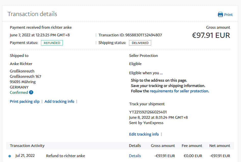Click the Net amount column header
The height and width of the screenshot is (162, 241).
(220, 146)
